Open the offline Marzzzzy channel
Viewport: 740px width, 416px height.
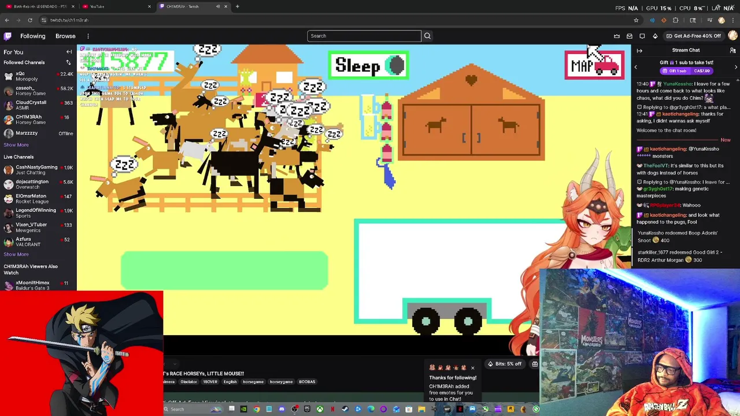[38, 133]
